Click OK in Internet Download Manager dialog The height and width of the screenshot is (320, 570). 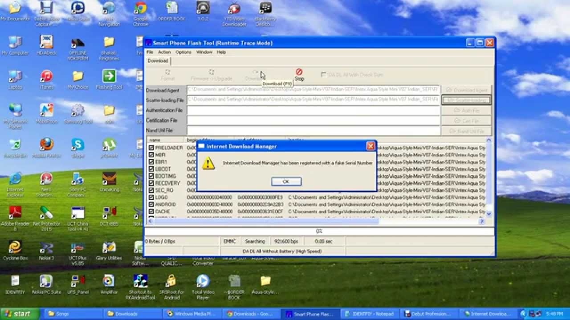(286, 181)
